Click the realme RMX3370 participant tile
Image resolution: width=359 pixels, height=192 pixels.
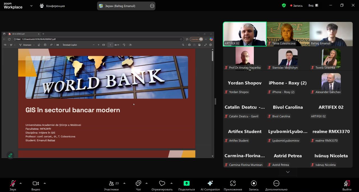331,131
